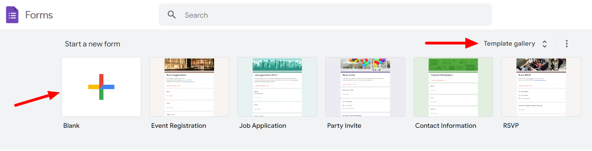The width and height of the screenshot is (592, 151).
Task: Create a Blank form via plus thumbnail
Action: [x=101, y=87]
